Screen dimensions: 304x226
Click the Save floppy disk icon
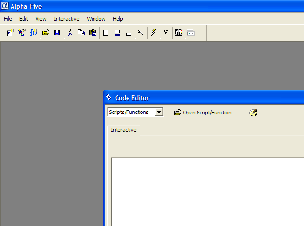[x=57, y=33]
